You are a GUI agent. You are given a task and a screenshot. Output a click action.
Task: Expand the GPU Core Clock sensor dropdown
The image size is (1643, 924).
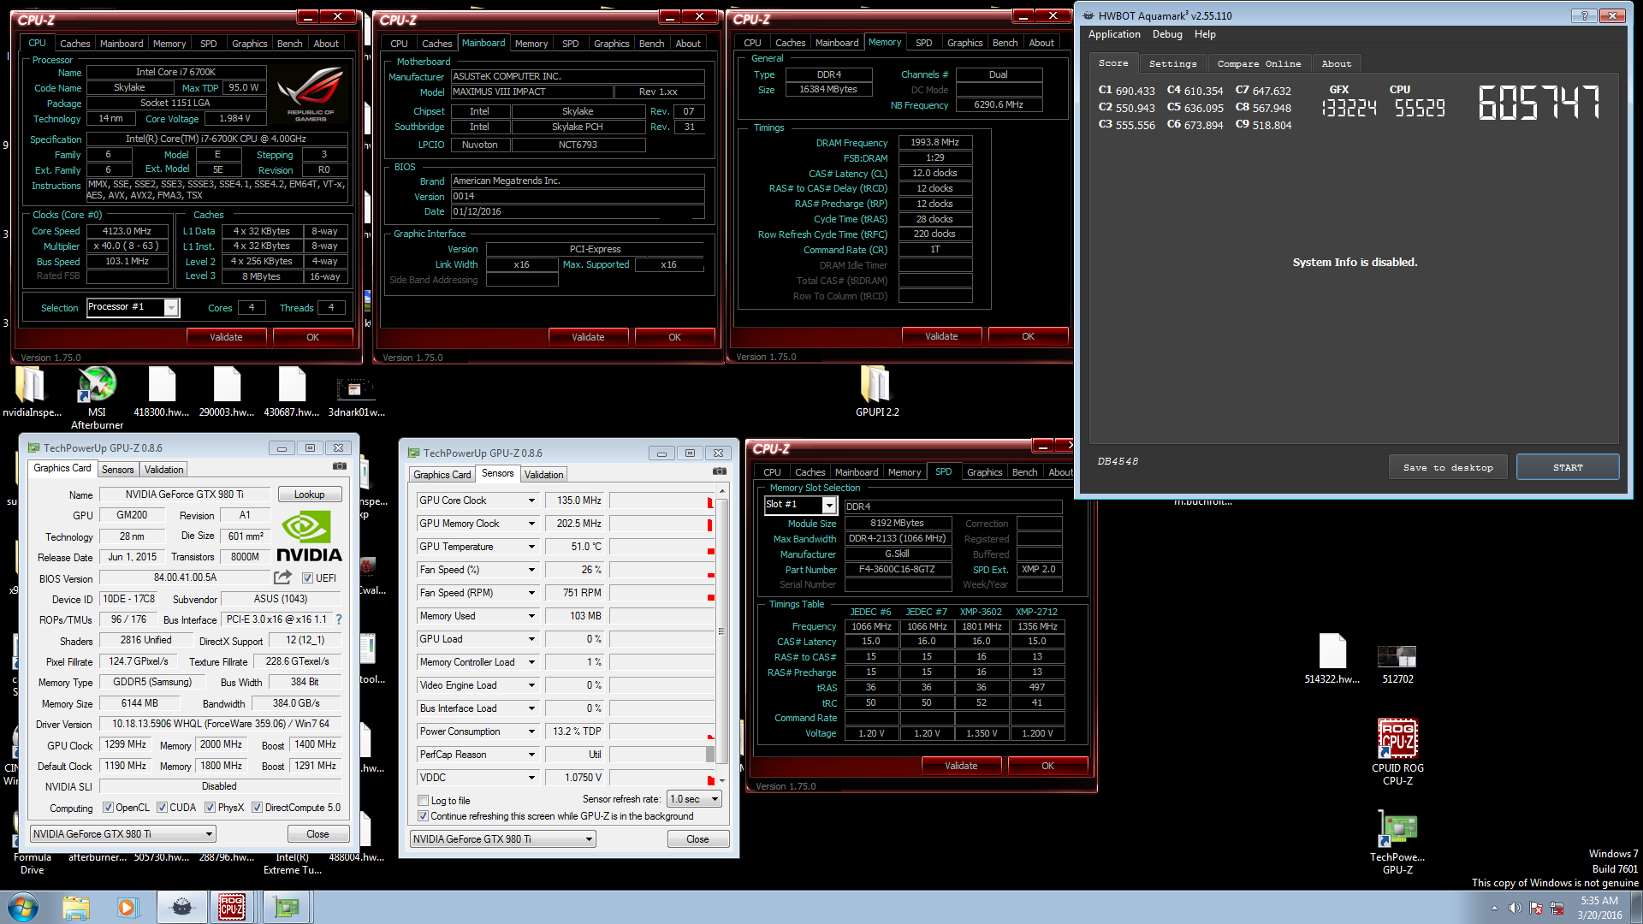[x=531, y=500]
